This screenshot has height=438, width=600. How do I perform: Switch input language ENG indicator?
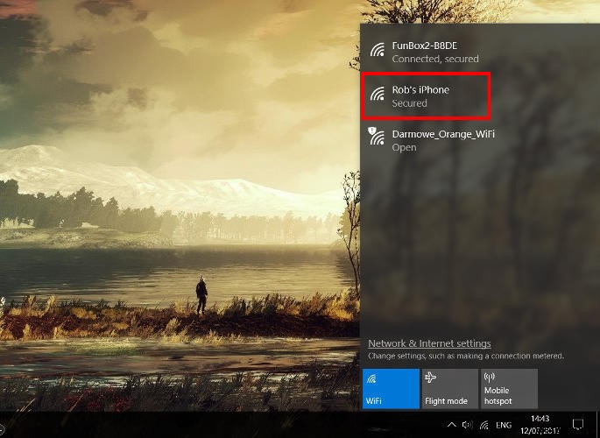(x=504, y=425)
